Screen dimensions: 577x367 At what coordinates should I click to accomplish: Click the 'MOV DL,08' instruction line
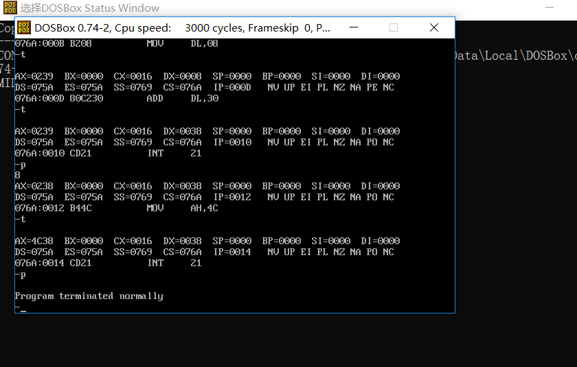coord(116,43)
